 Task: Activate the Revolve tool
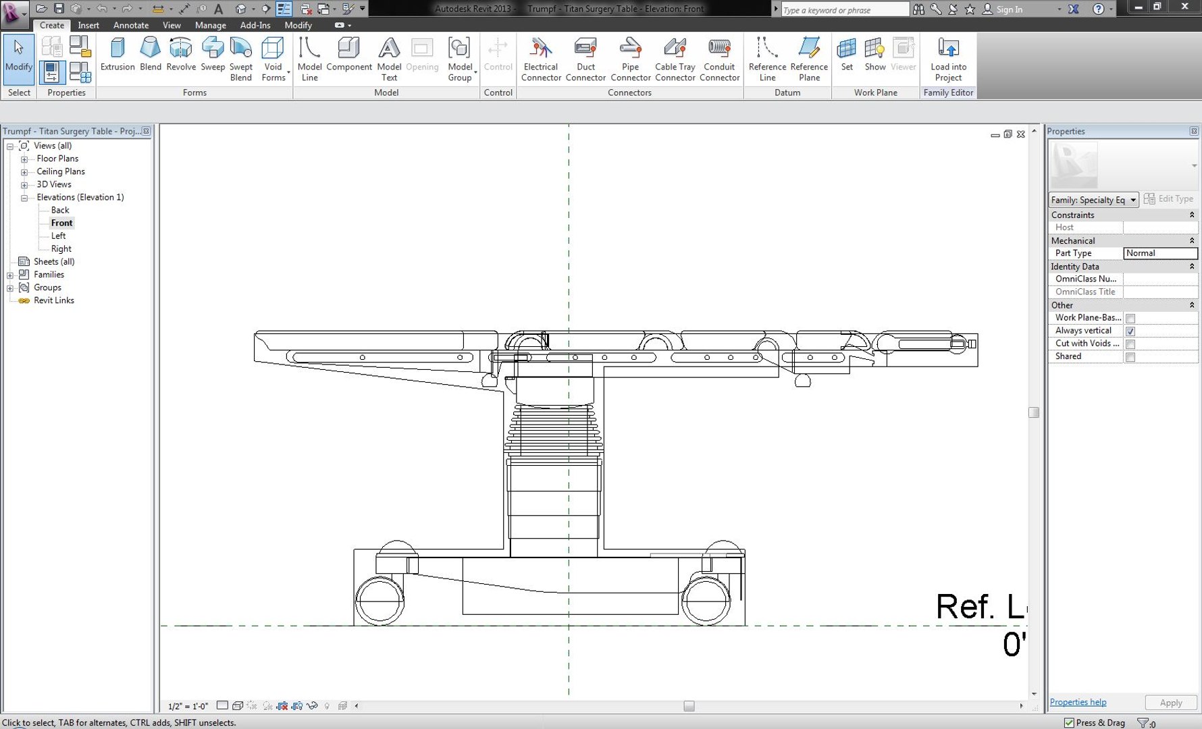point(180,54)
